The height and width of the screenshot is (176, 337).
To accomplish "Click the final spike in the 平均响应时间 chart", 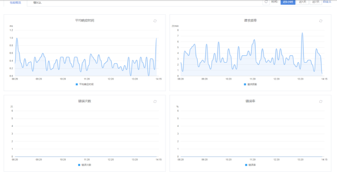I will tap(156, 38).
